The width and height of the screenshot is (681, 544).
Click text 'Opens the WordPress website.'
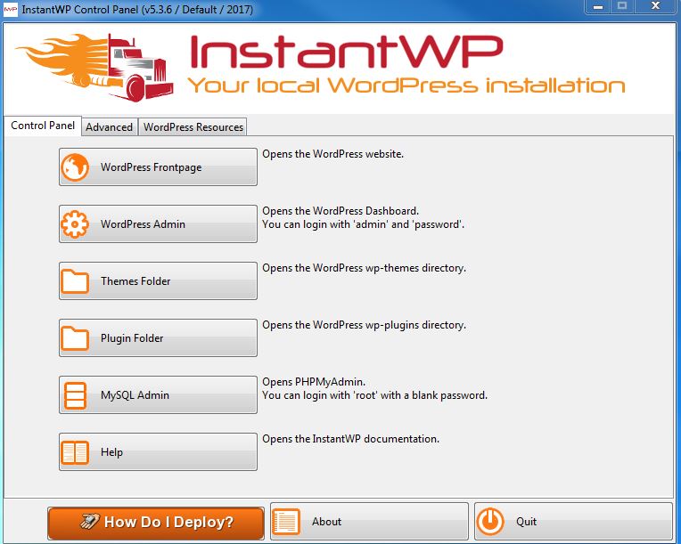(333, 154)
